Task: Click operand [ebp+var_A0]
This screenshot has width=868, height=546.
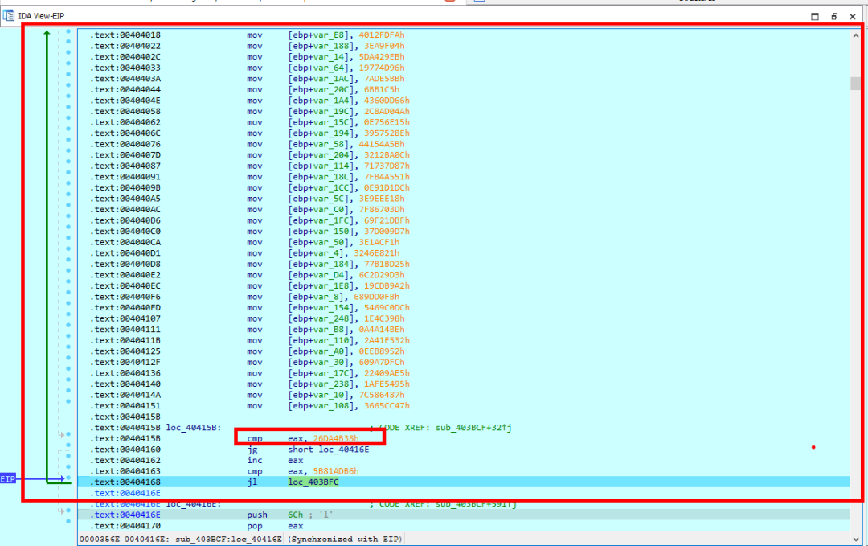Action: (321, 351)
